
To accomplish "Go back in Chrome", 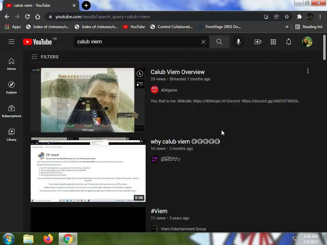I will (7, 17).
